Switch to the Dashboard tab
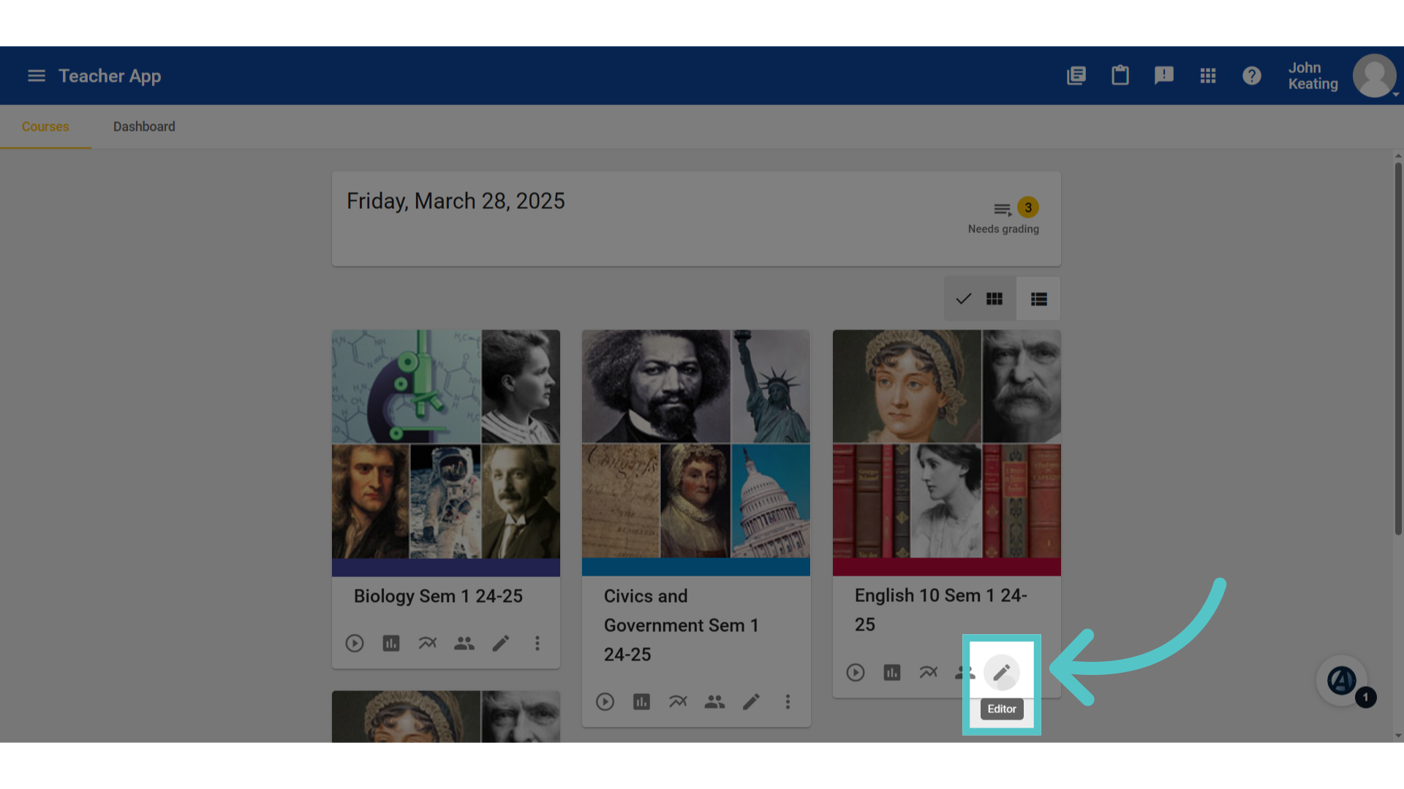This screenshot has width=1404, height=789. click(144, 126)
